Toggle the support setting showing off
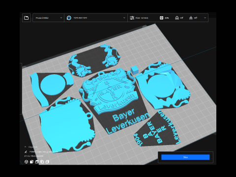This screenshot has height=177, width=236. [x=179, y=18]
